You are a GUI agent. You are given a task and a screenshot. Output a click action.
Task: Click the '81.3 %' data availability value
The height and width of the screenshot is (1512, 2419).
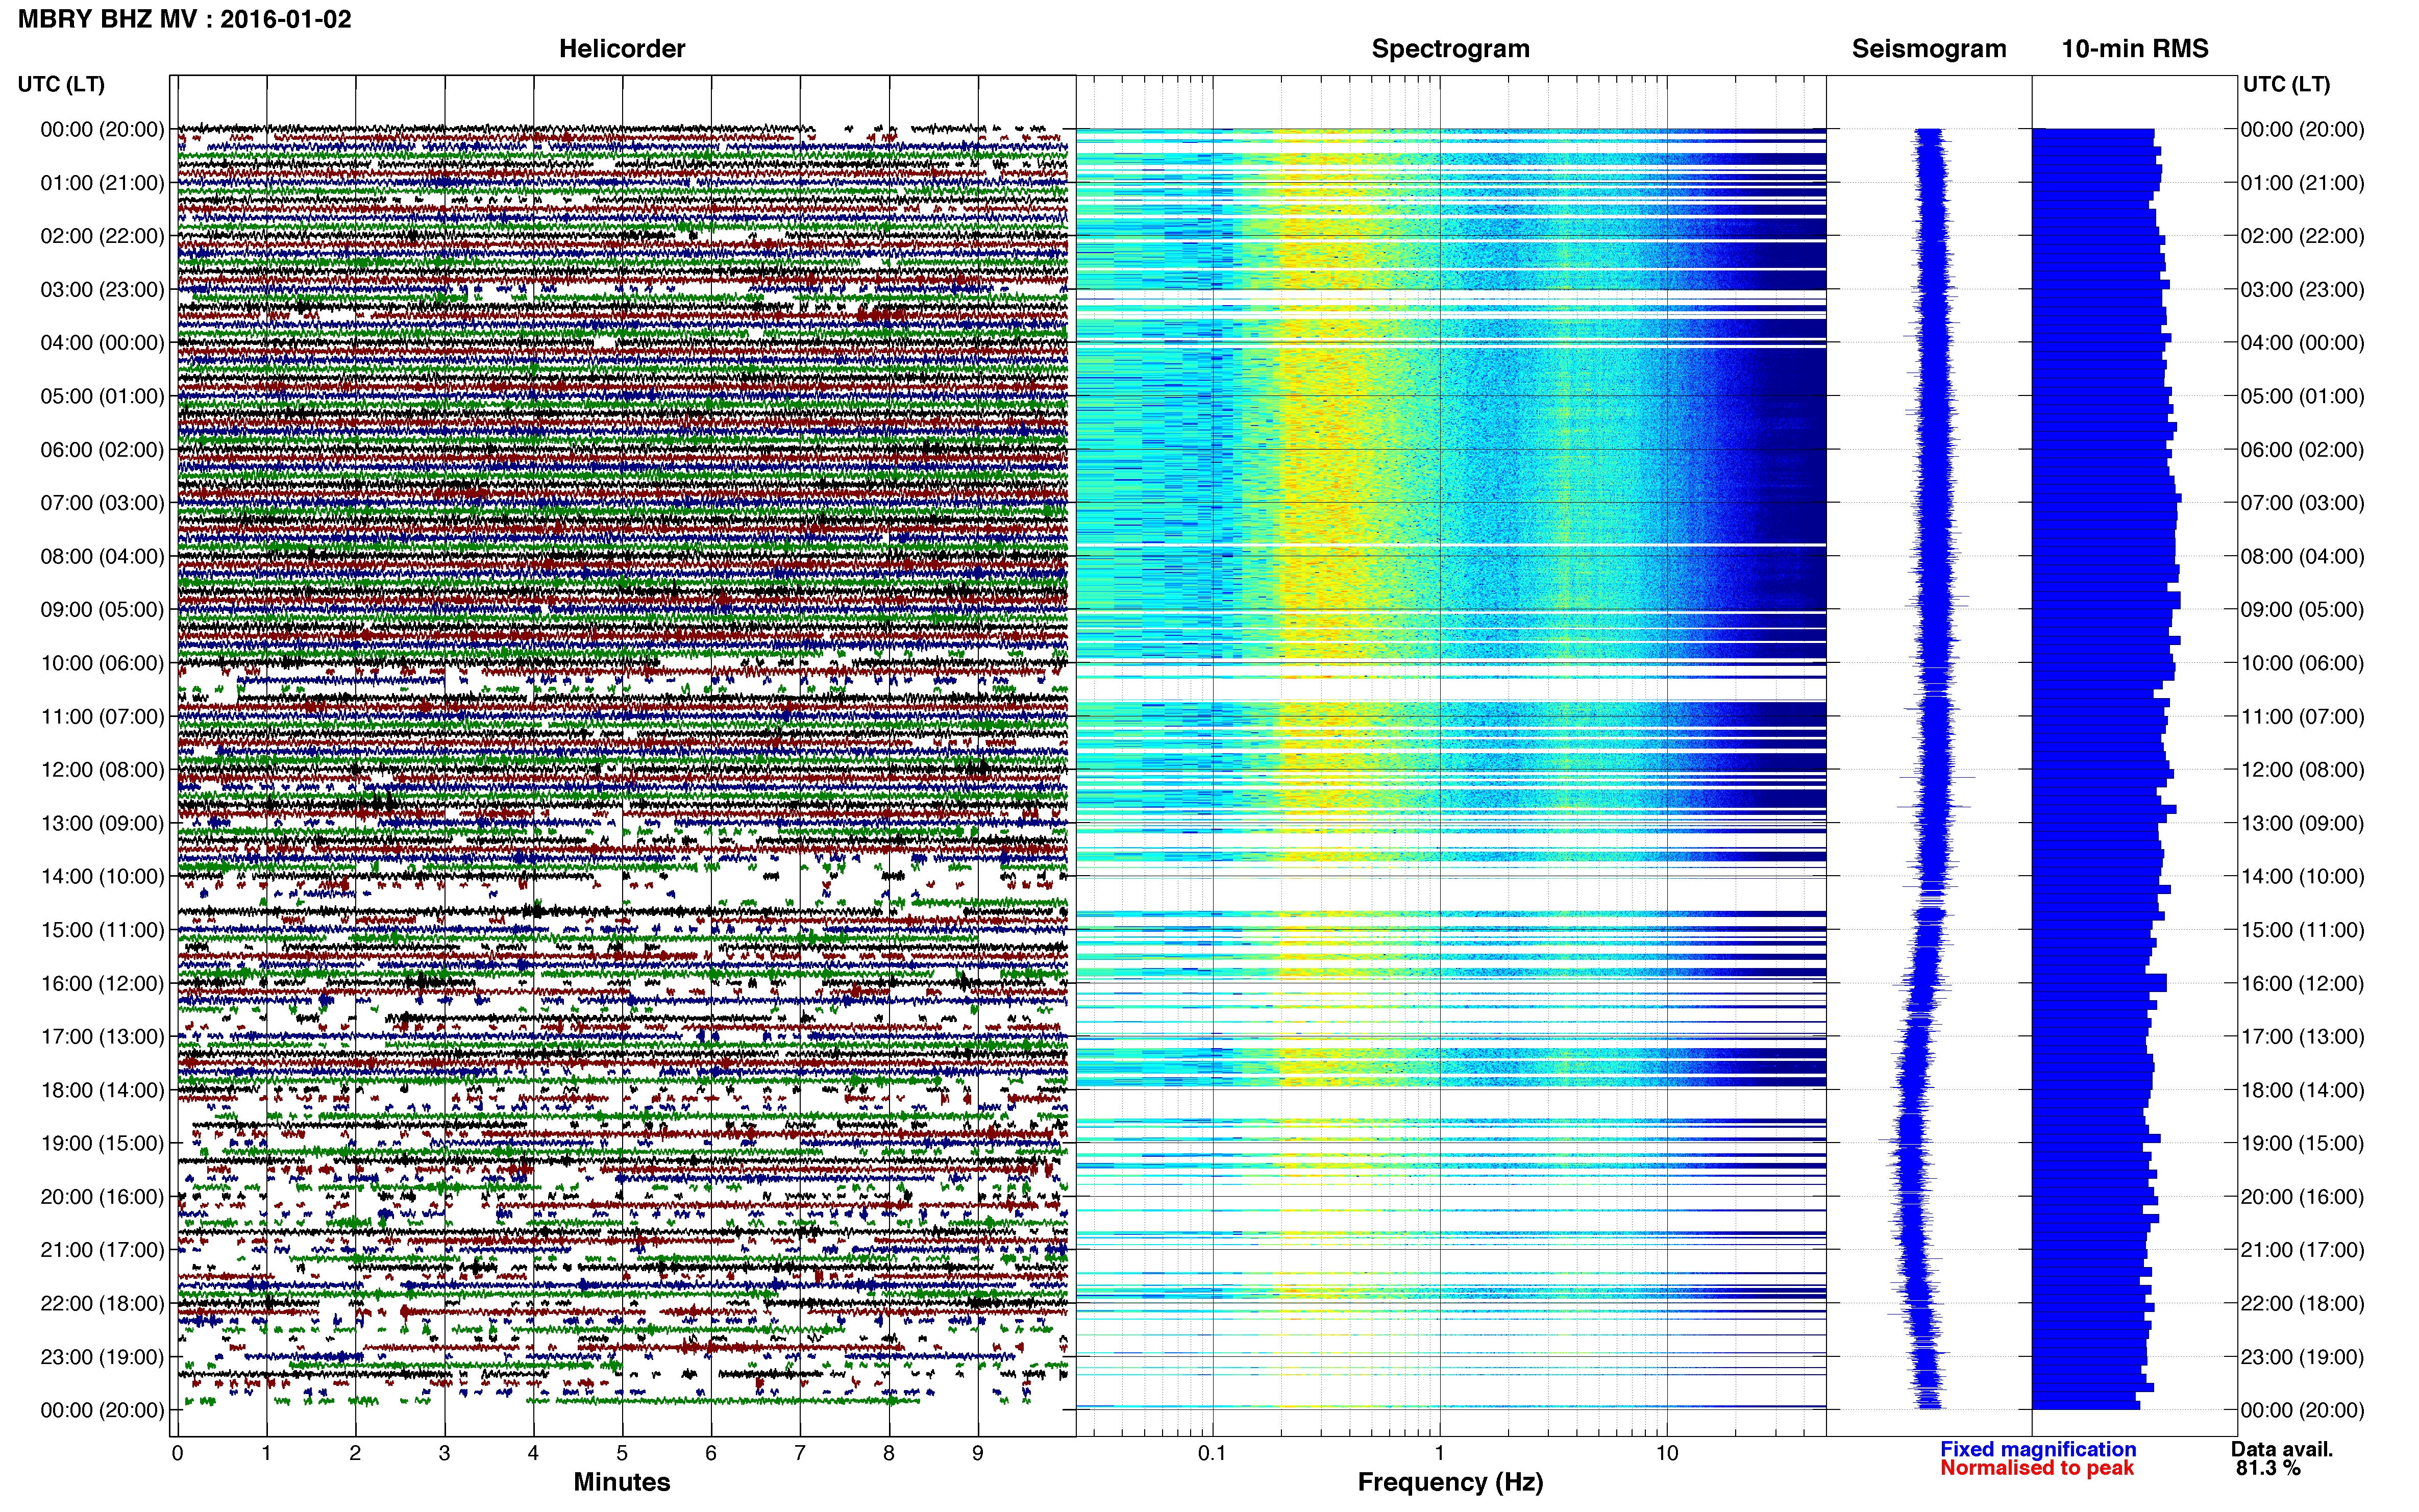pos(2269,1469)
